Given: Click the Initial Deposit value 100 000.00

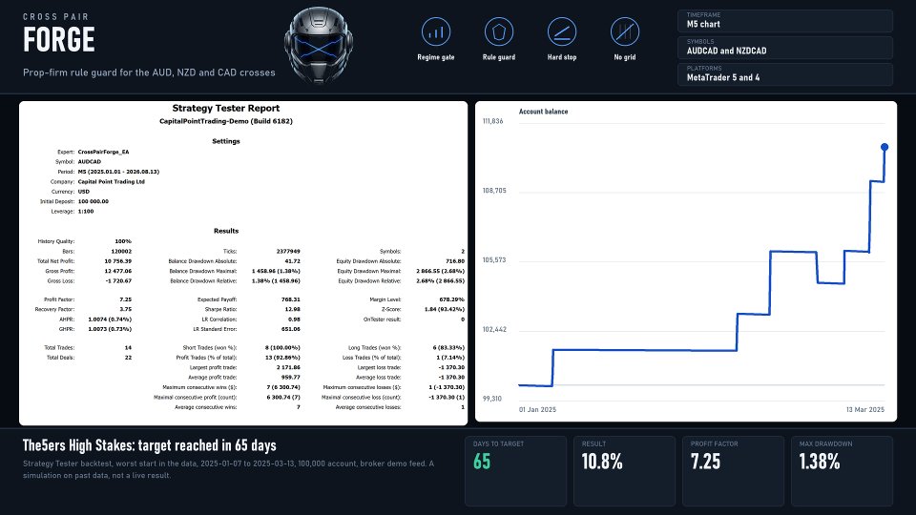Looking at the screenshot, I should pyautogui.click(x=93, y=201).
